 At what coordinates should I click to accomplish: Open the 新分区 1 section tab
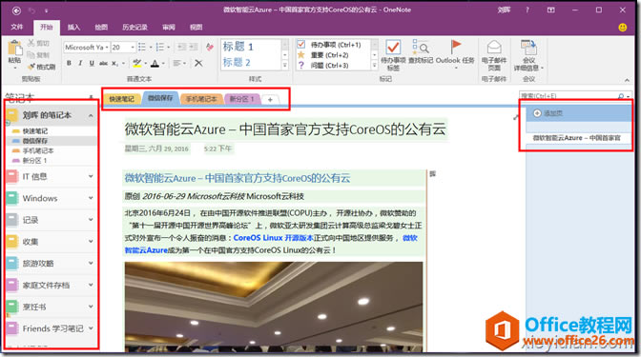242,99
